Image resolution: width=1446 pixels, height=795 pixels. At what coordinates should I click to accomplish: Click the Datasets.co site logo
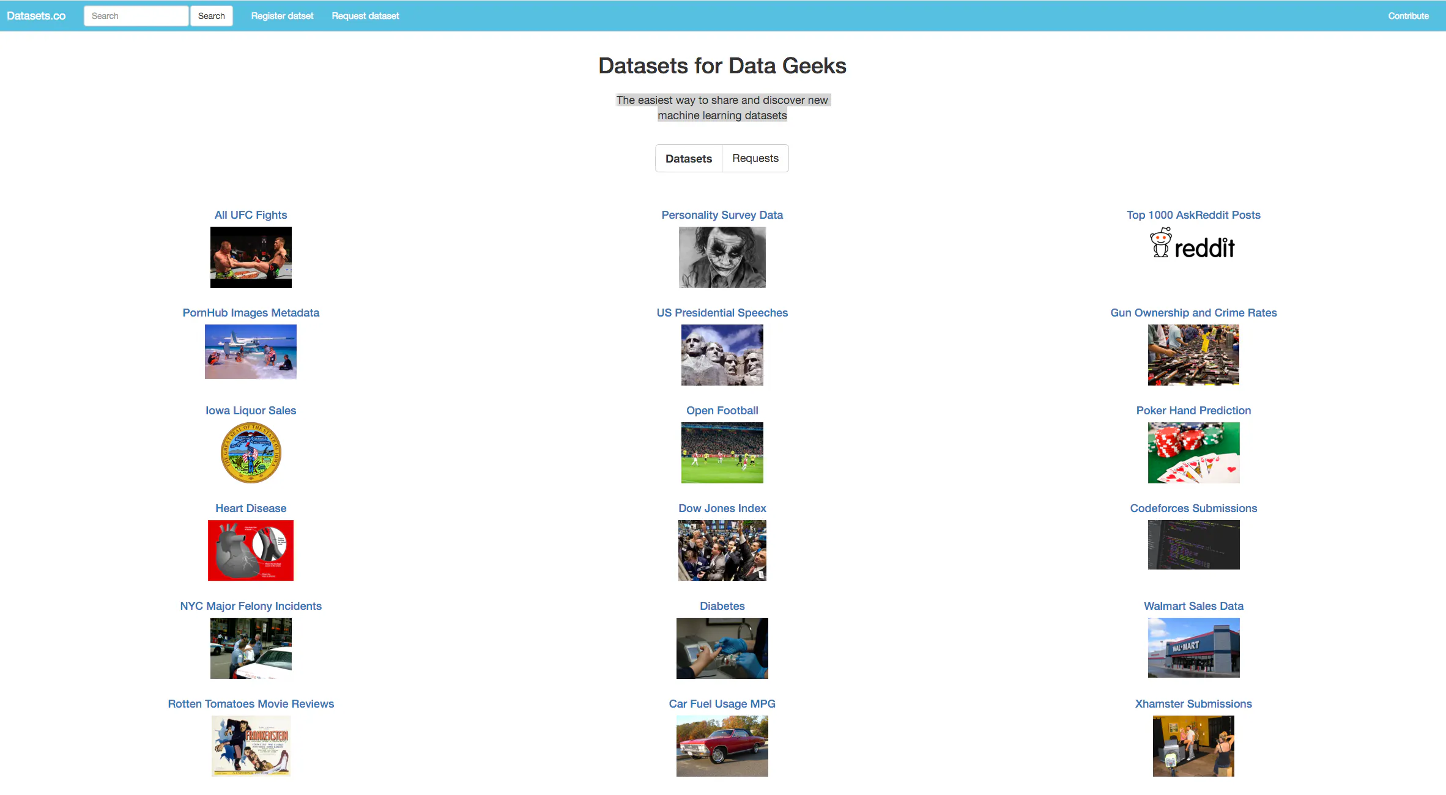pos(36,16)
